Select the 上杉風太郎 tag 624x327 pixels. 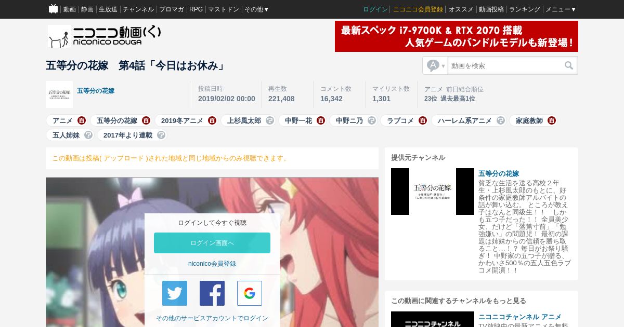click(244, 120)
